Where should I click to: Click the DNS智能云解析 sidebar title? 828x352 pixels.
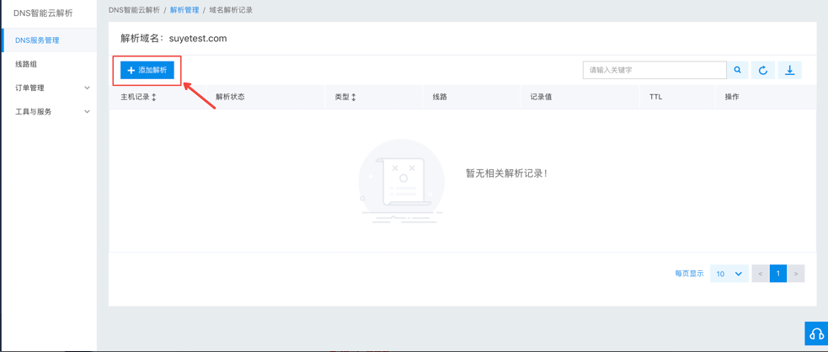pos(43,13)
